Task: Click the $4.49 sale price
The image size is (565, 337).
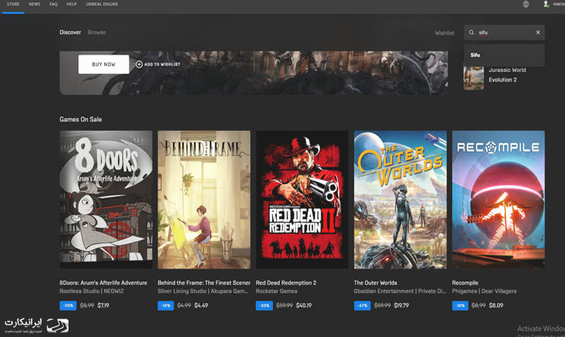Action: point(201,306)
